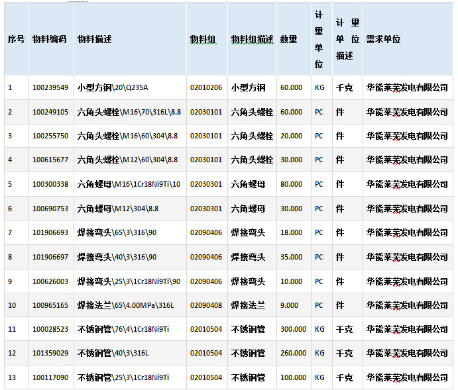Screen dimensions: 458x390
Task: Click material group 02030301 in row 5
Action: (206, 184)
